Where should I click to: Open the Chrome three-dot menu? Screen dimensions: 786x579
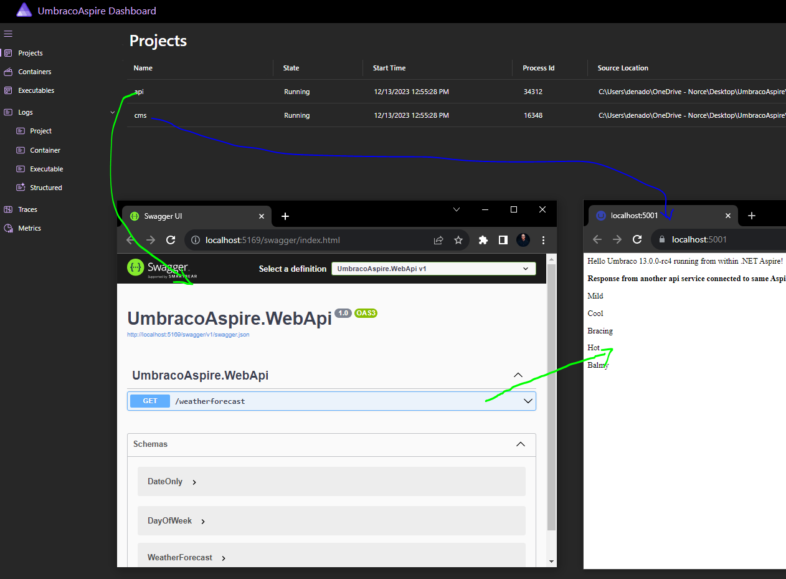(543, 240)
